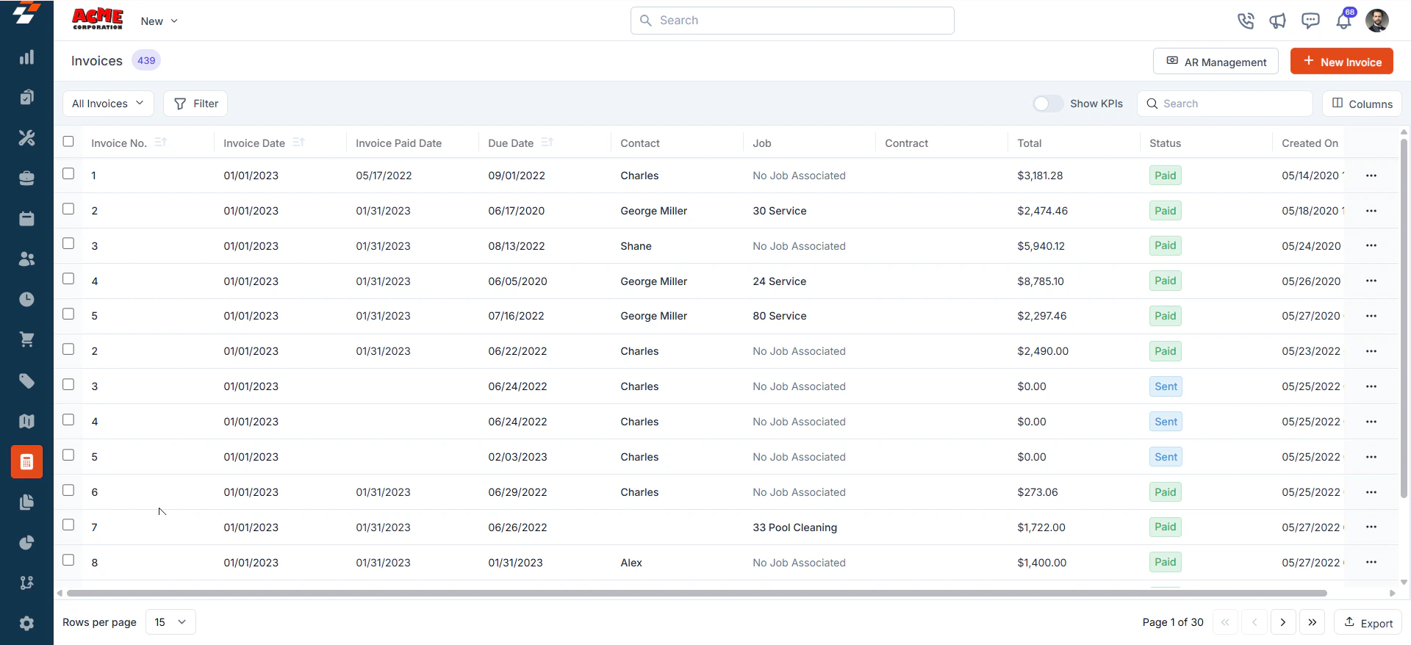Go to the next page arrow
Image resolution: width=1411 pixels, height=645 pixels.
1283,622
